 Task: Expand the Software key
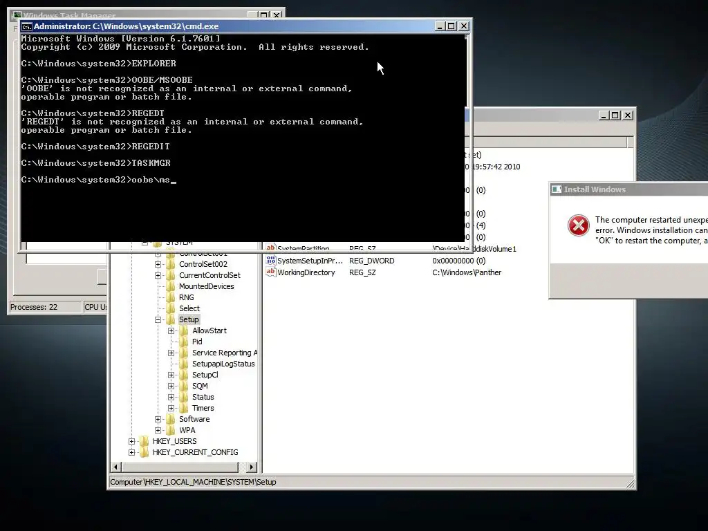click(x=158, y=419)
